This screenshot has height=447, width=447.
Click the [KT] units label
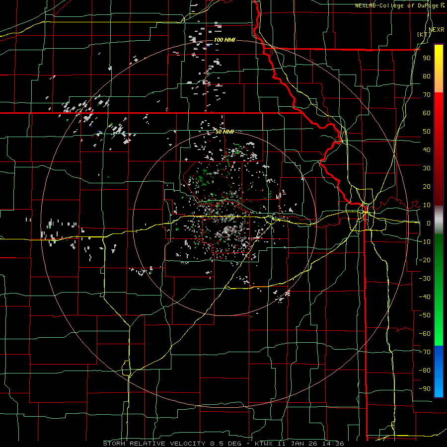coord(424,34)
